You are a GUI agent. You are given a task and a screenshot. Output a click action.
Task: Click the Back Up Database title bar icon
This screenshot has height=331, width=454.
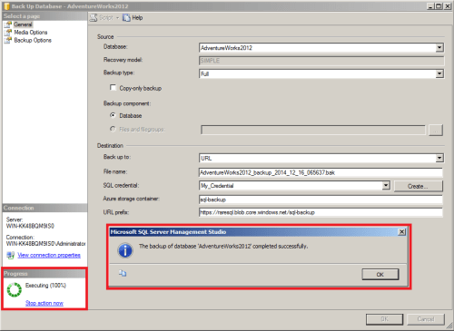pos(6,6)
